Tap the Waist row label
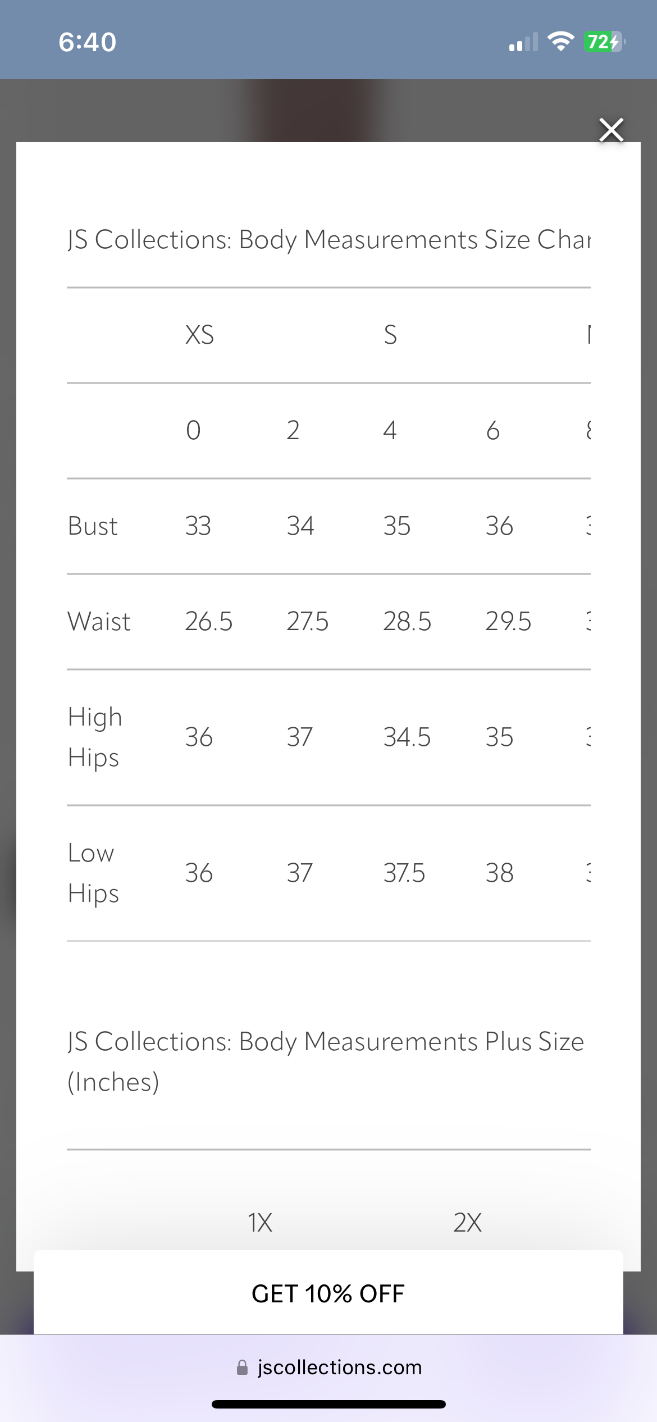The width and height of the screenshot is (657, 1422). point(99,622)
